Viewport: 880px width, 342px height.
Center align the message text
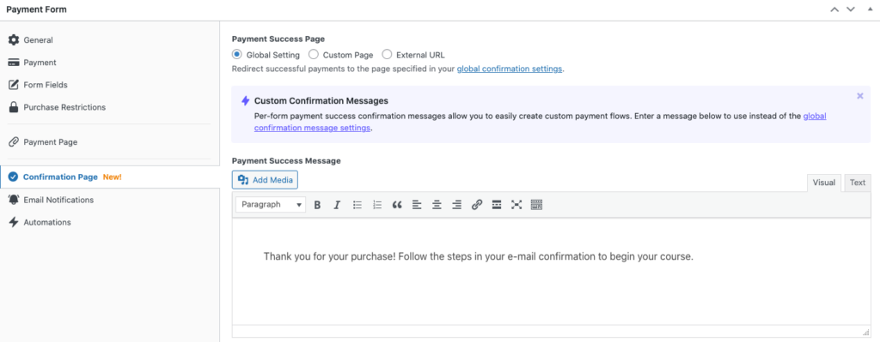pyautogui.click(x=437, y=205)
